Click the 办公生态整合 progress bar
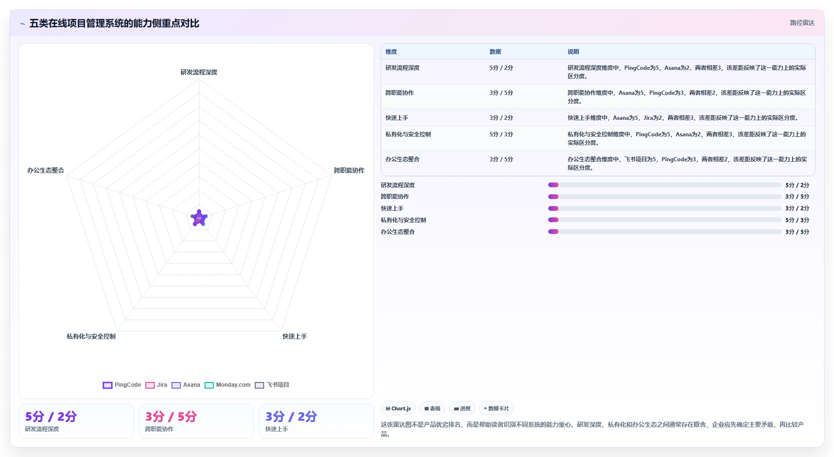The width and height of the screenshot is (834, 457). click(665, 232)
